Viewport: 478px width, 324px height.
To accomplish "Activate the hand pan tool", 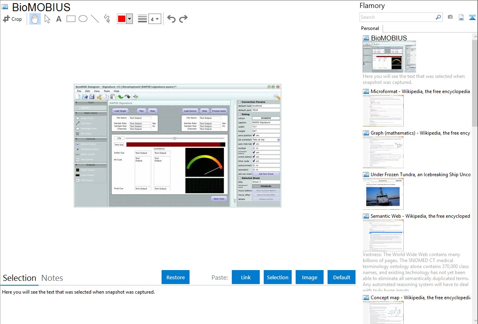I will [x=35, y=19].
